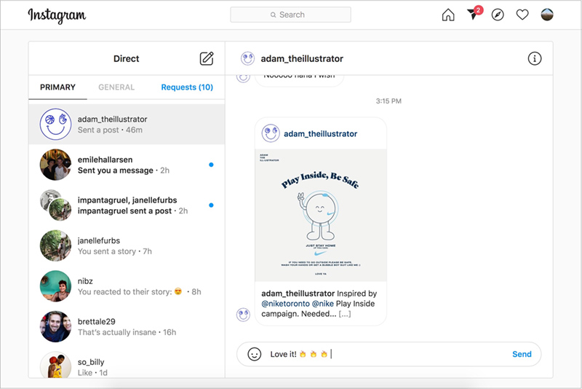
Task: Open Activity heart icon
Action: point(522,15)
